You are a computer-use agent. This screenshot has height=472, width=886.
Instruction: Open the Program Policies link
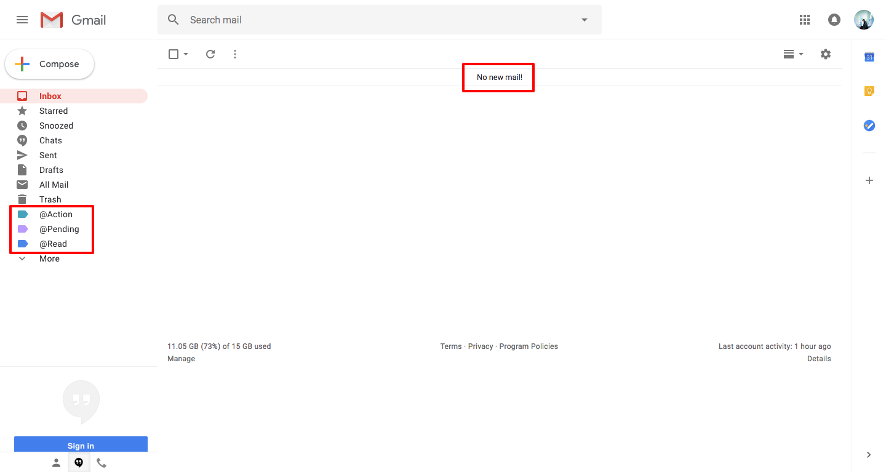528,346
